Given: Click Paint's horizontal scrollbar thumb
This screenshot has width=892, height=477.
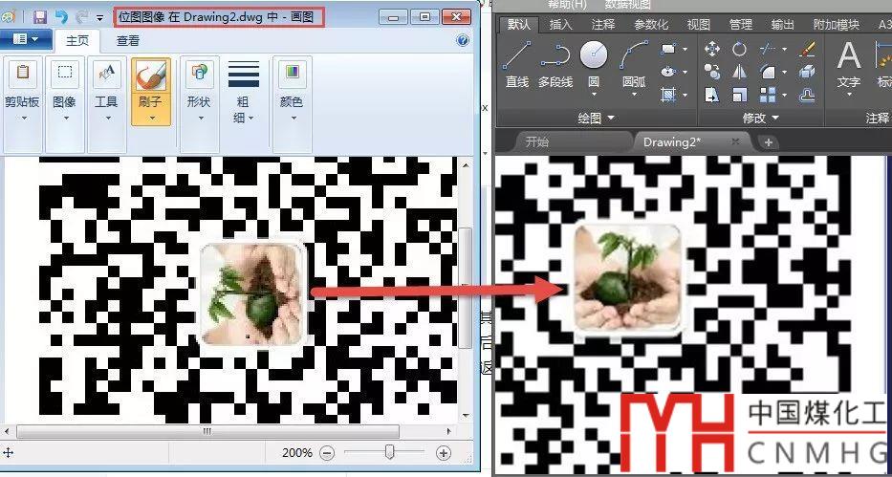Looking at the screenshot, I should coord(207,431).
